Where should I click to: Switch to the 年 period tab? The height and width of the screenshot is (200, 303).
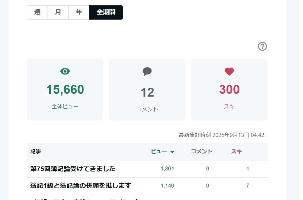(x=79, y=12)
